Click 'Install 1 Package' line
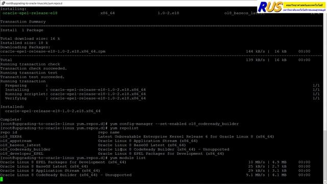 pyautogui.click(x=21, y=30)
